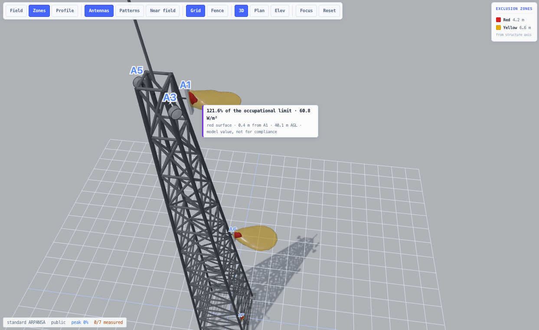Switch to the Field display mode
The height and width of the screenshot is (330, 539).
[16, 11]
